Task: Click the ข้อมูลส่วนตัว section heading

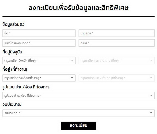Action: pos(15,25)
